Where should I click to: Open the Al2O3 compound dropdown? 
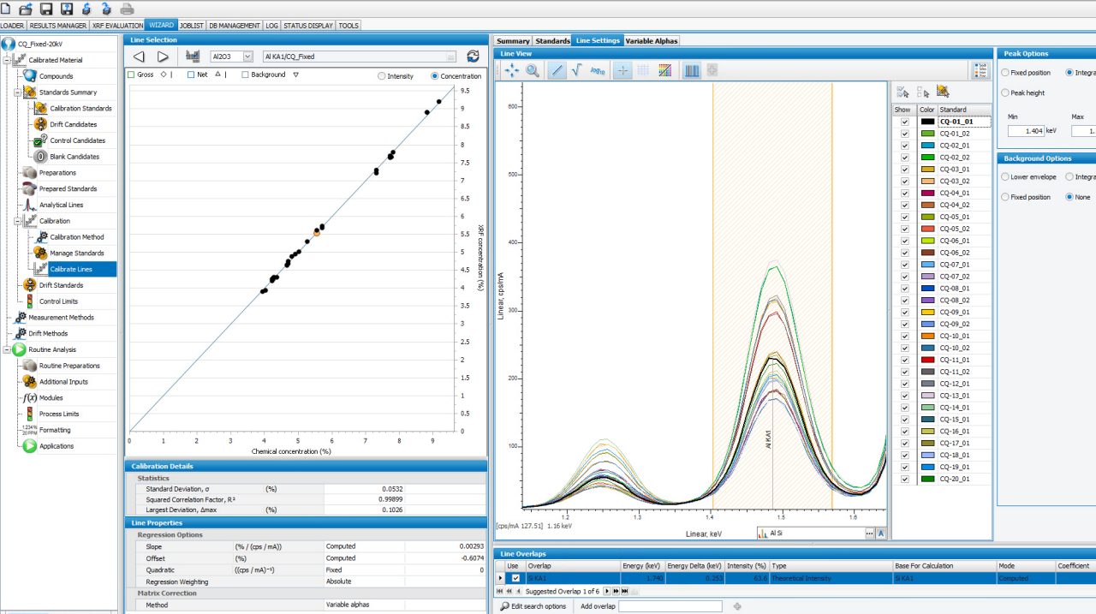[x=247, y=56]
